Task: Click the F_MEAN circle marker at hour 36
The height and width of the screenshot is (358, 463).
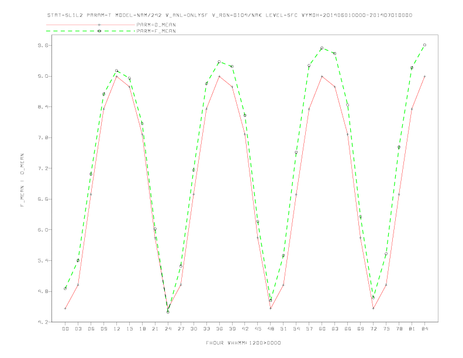Action: (x=219, y=62)
